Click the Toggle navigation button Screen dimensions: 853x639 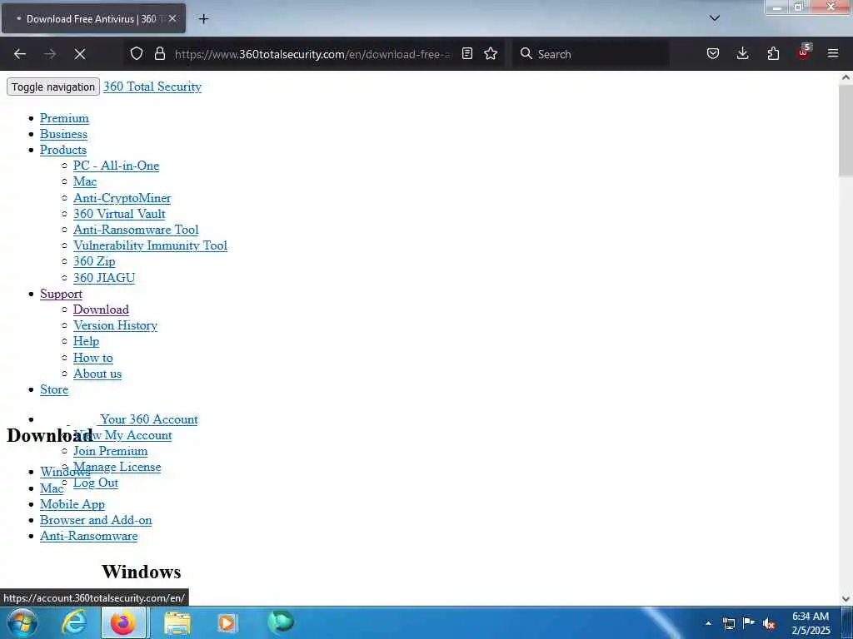click(x=53, y=87)
